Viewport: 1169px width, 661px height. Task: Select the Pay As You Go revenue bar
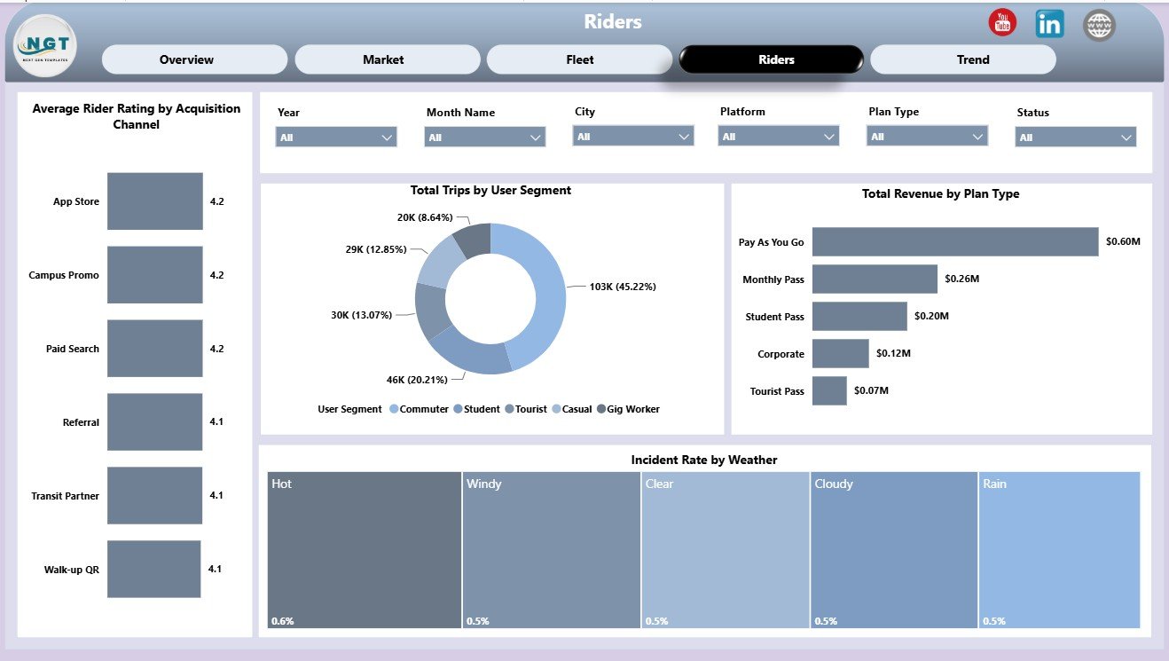[x=955, y=241]
